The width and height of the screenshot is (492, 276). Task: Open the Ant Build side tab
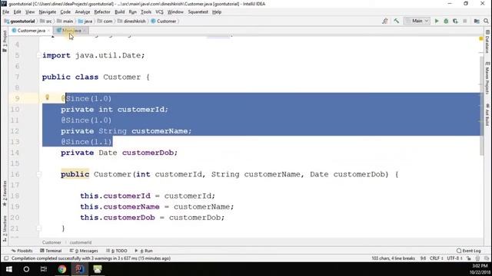(x=487, y=114)
